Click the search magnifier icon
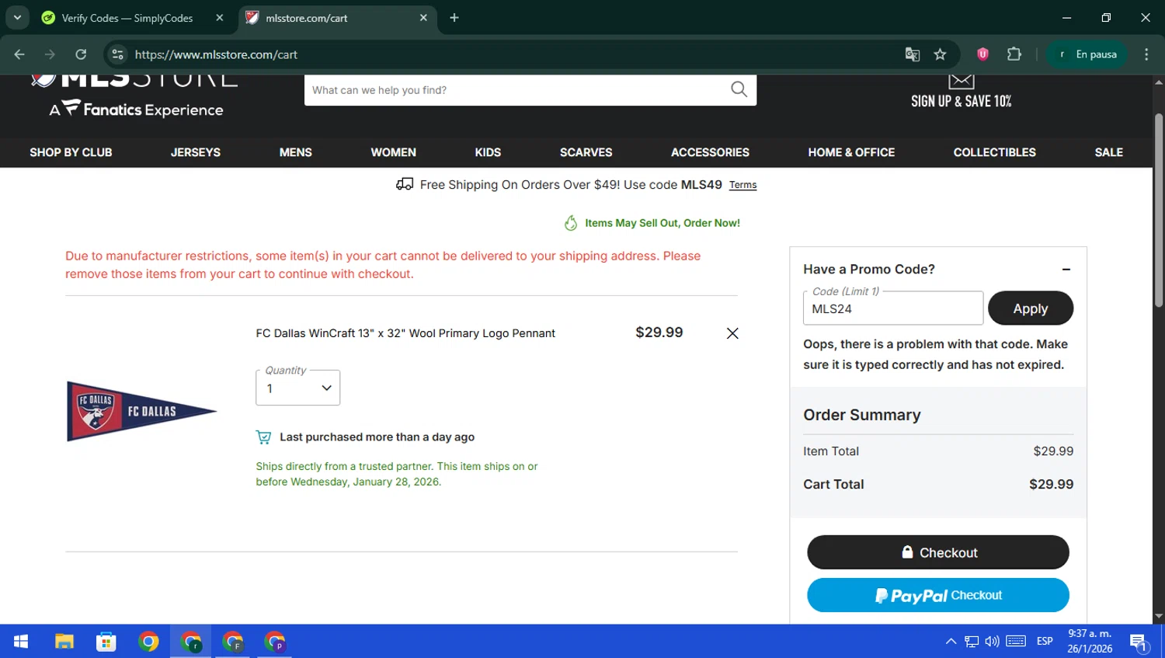The width and height of the screenshot is (1165, 658). [739, 89]
